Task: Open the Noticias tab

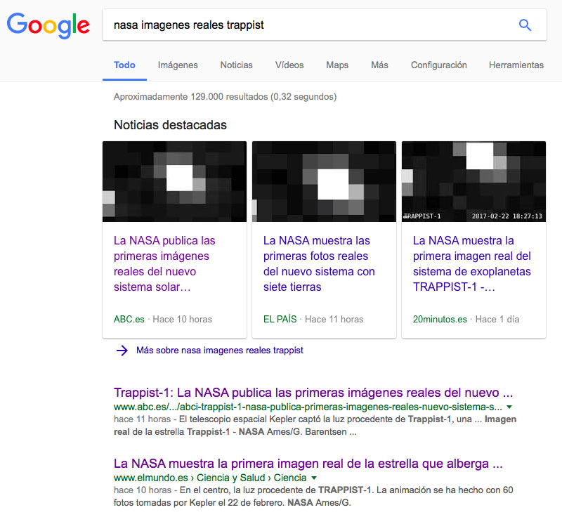Action: coord(236,65)
